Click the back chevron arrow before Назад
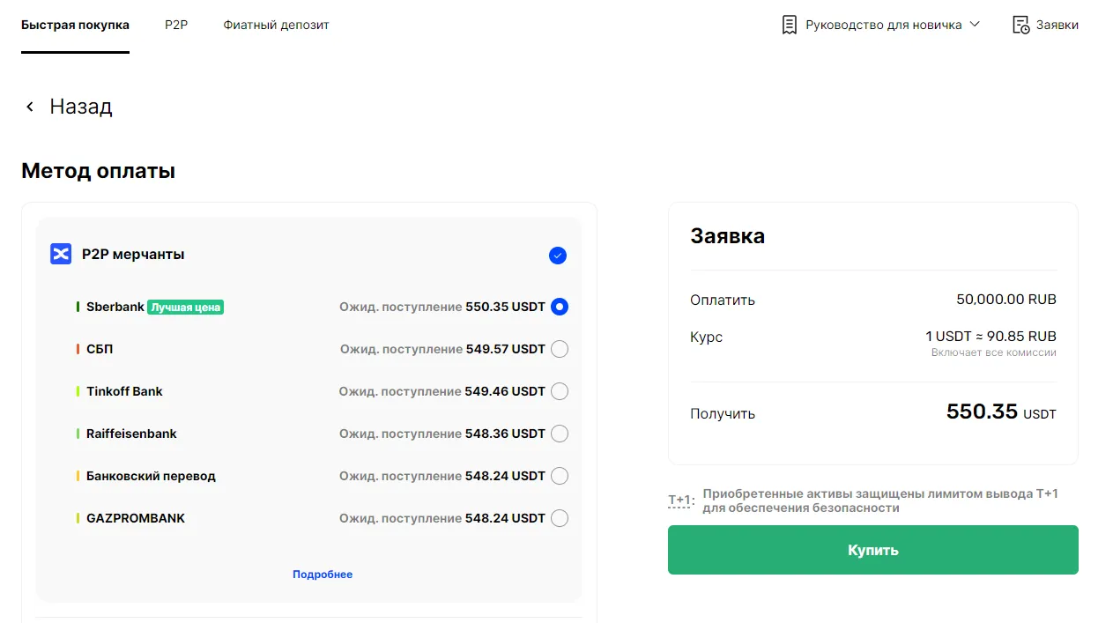 coord(29,106)
